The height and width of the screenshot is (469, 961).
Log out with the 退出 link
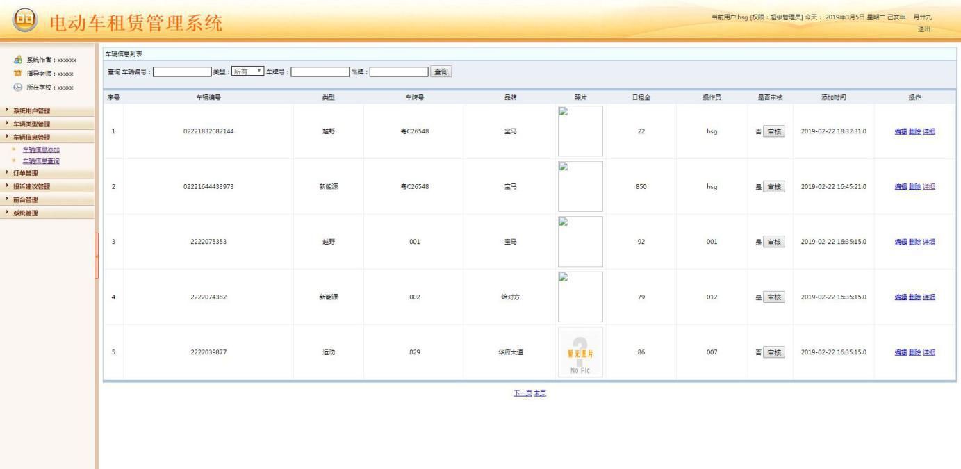click(923, 28)
